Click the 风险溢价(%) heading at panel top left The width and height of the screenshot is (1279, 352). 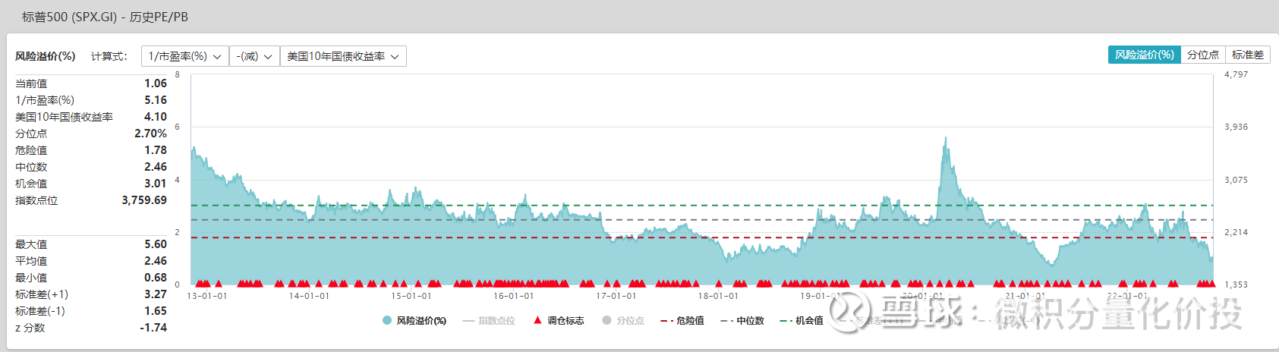coord(45,56)
